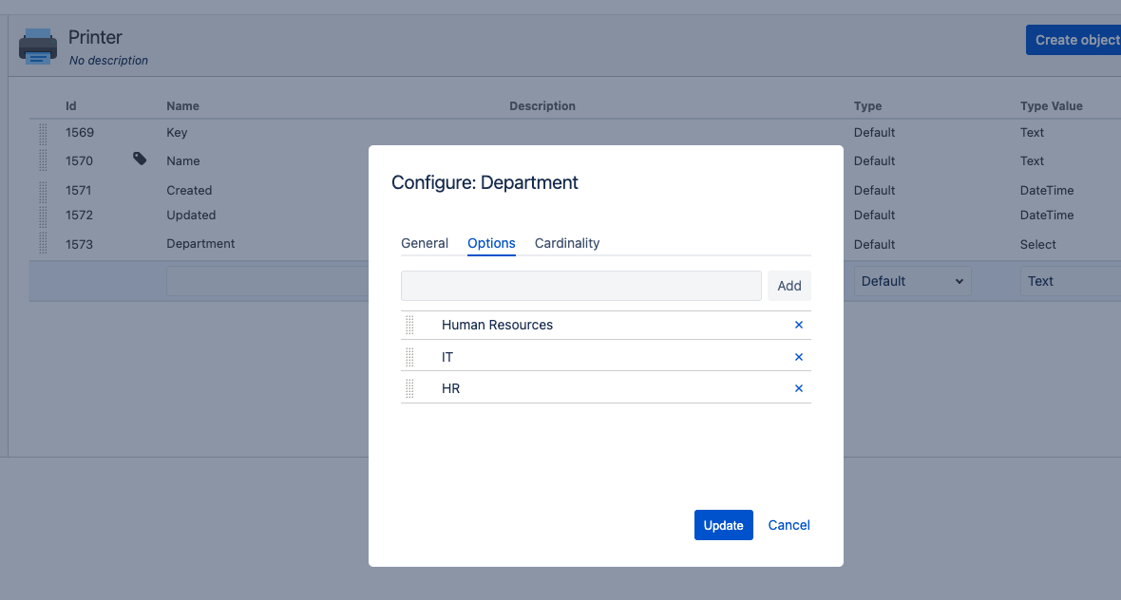Screen dimensions: 1121x600
Task: Grab the drag handle of IT option
Action: (x=409, y=357)
